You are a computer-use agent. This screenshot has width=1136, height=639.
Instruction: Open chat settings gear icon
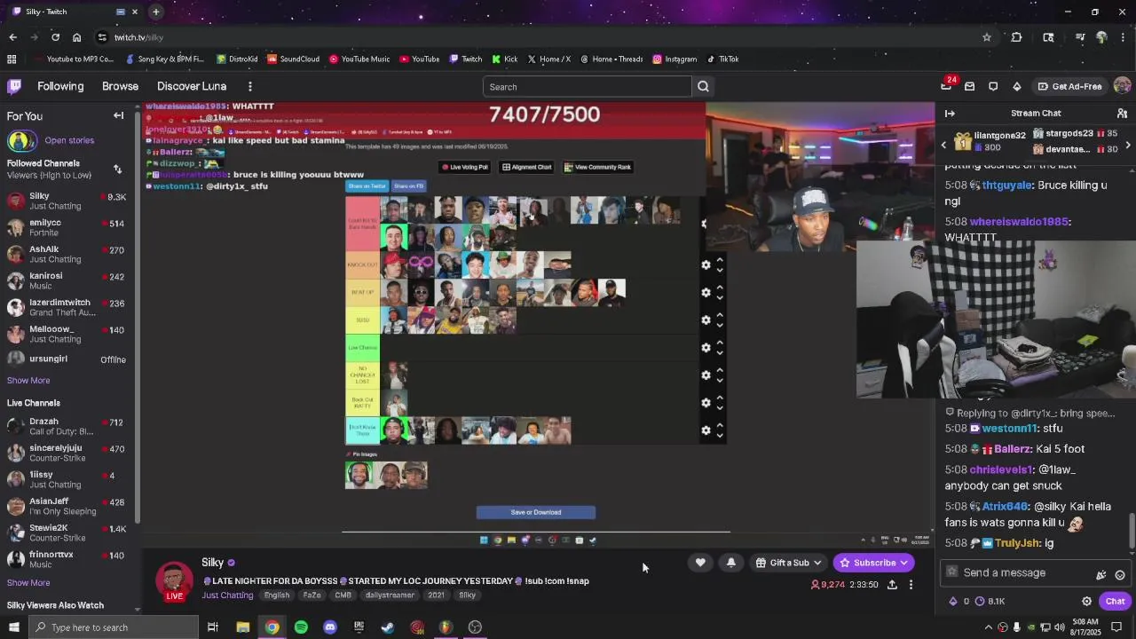(1086, 601)
